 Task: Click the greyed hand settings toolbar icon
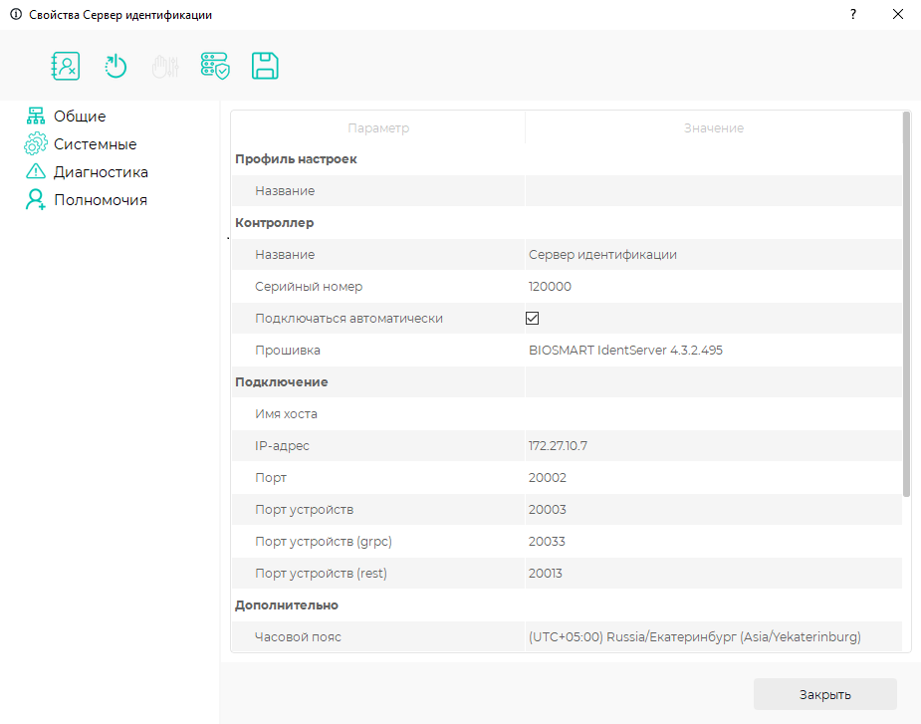click(x=165, y=67)
